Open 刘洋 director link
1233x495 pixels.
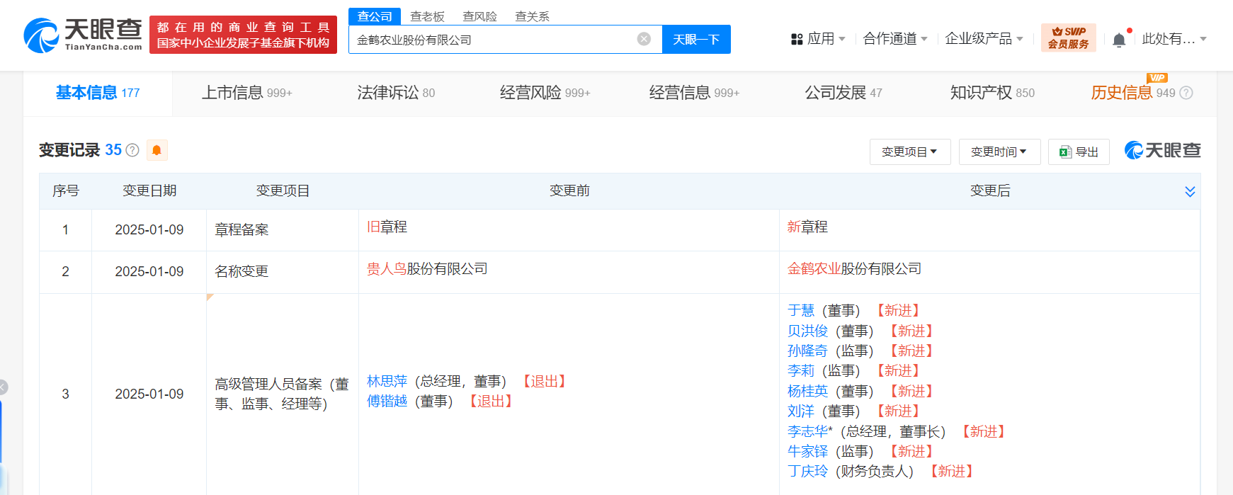pyautogui.click(x=801, y=411)
